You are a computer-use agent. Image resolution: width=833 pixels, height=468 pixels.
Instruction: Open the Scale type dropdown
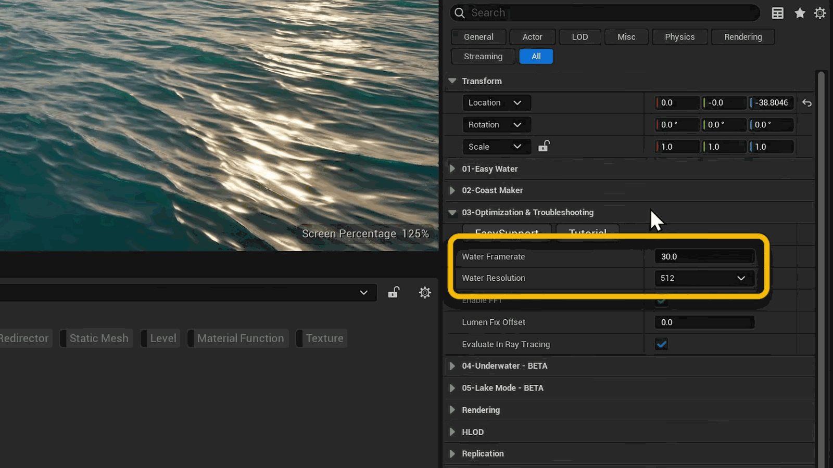click(497, 147)
